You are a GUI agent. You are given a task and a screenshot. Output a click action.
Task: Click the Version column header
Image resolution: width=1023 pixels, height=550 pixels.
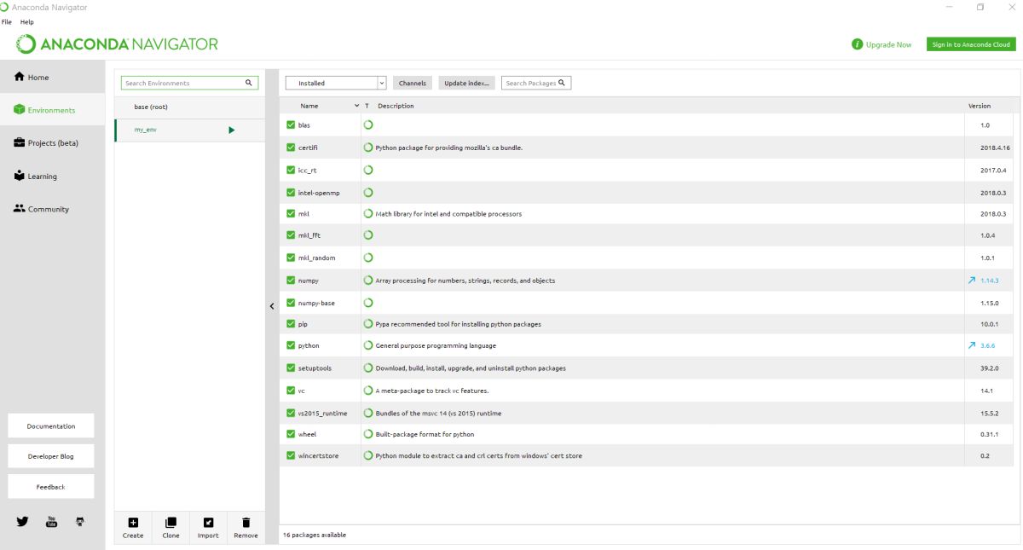(980, 106)
